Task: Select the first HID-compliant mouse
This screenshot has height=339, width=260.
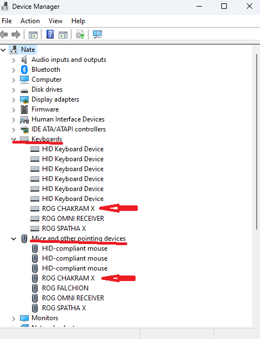Action: pos(75,248)
